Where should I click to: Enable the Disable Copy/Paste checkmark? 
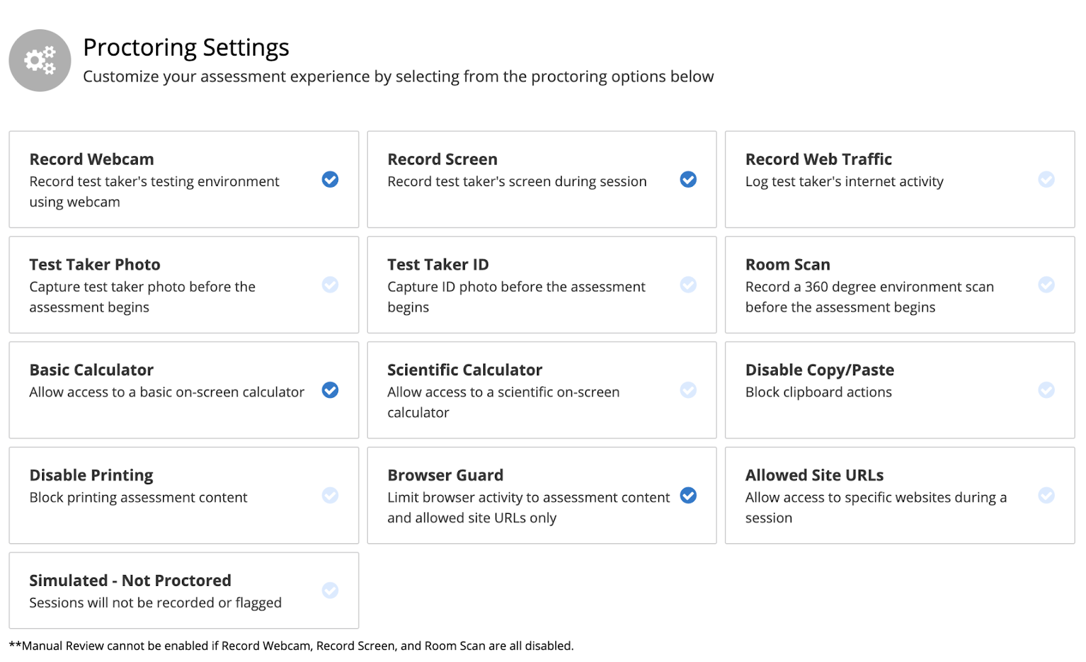[1047, 390]
